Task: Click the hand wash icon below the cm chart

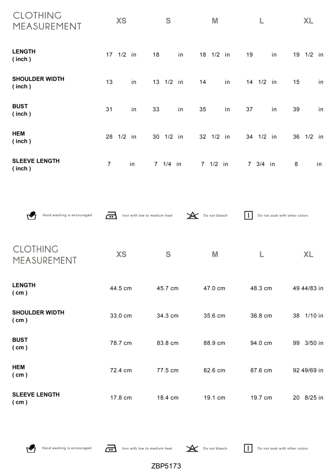Action: tap(31, 448)
